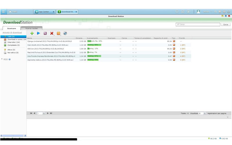Open the page number dropdown in pagination
The width and height of the screenshot is (232, 145).
coord(44,113)
